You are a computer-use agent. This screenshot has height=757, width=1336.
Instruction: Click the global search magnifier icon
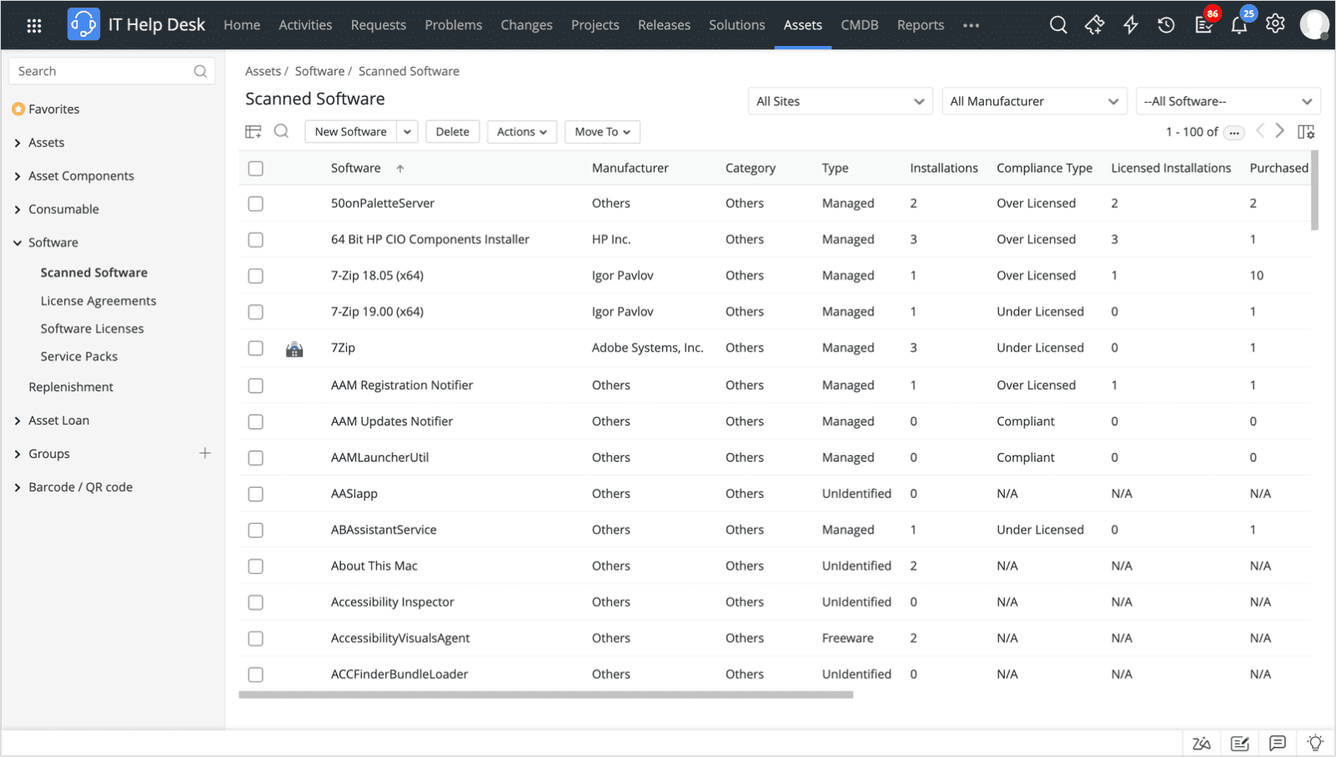pos(1058,25)
